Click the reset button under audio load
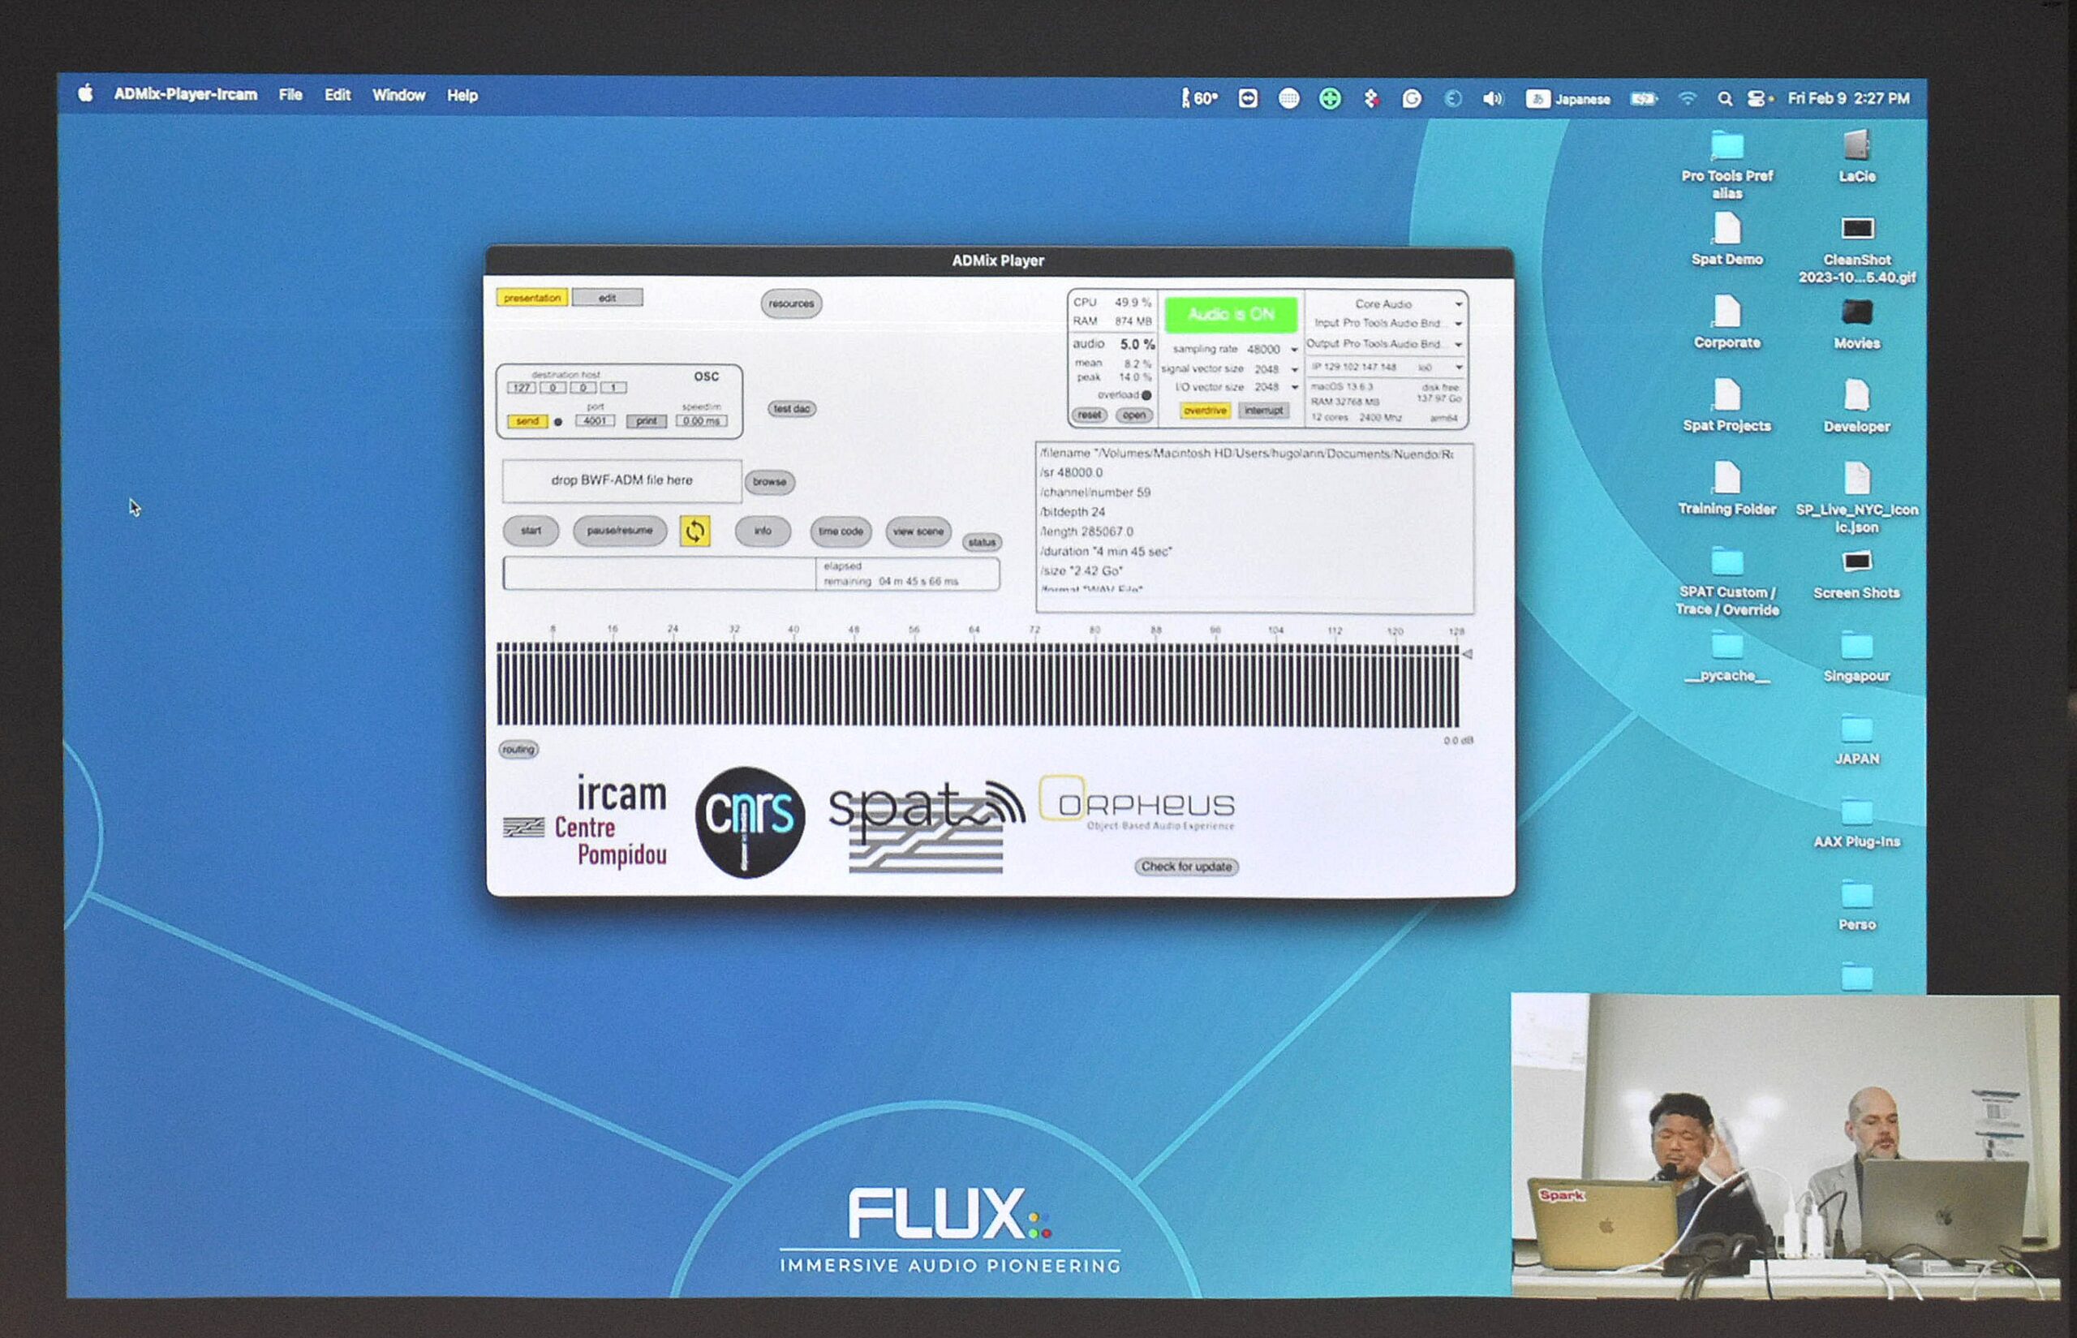 tap(1090, 415)
